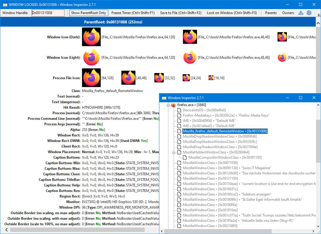The image size is (321, 234).
Task: Click main window horizontal scrollbar left arrow
Action: click(7, 230)
